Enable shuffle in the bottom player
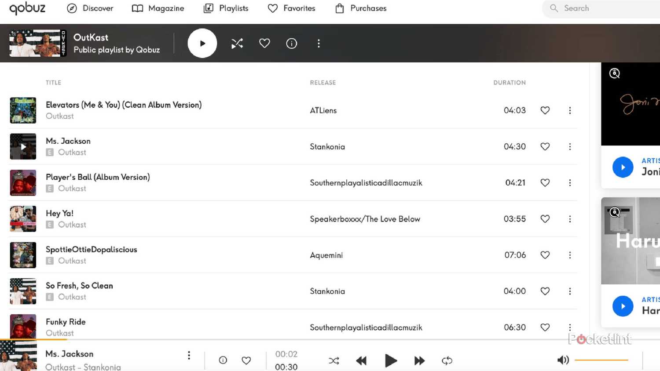The image size is (660, 371). (334, 360)
